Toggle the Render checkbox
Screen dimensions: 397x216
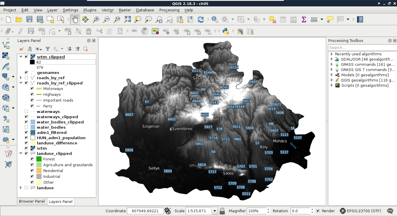point(318,211)
